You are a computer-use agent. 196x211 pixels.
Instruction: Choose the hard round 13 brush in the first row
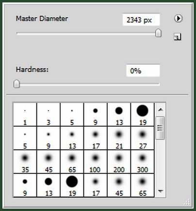coord(119,115)
